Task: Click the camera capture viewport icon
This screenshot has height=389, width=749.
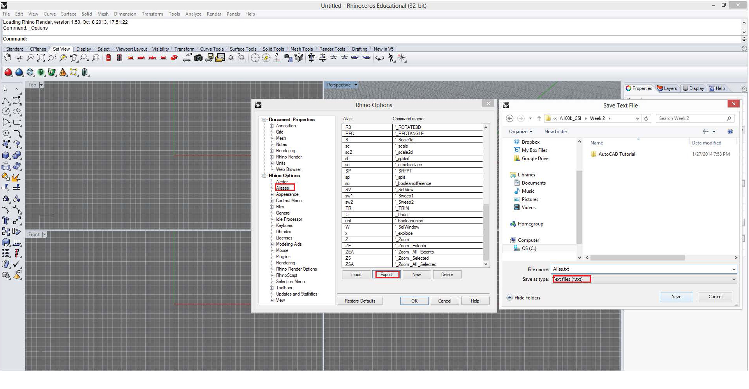Action: pos(198,58)
